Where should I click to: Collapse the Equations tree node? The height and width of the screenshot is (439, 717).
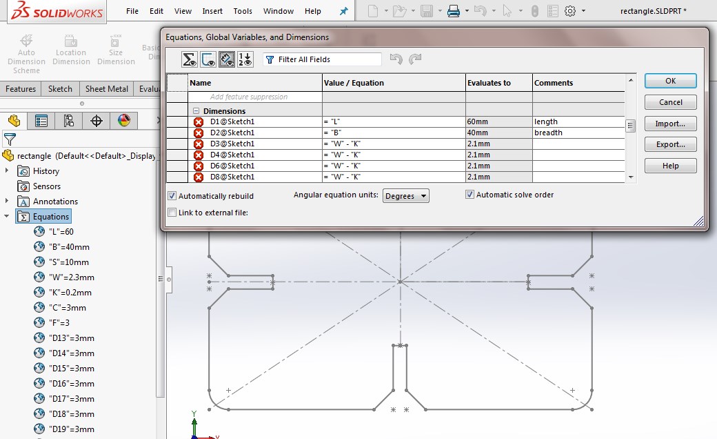coord(6,216)
